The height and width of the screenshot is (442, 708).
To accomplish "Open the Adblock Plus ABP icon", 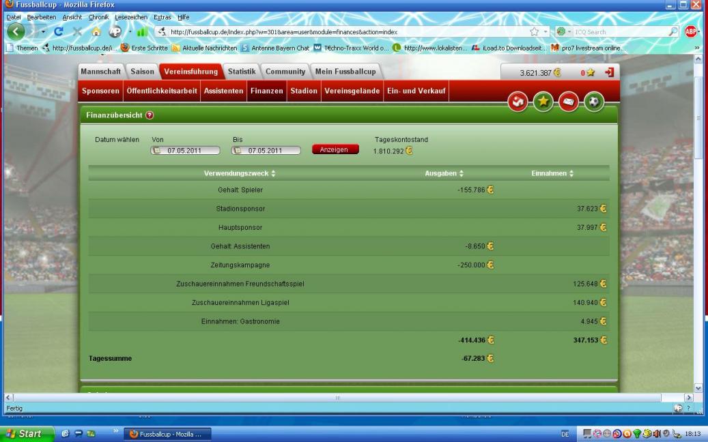I will pos(690,31).
